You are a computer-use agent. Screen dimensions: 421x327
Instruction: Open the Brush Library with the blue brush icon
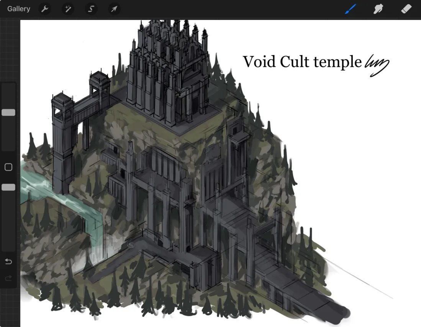coord(350,8)
